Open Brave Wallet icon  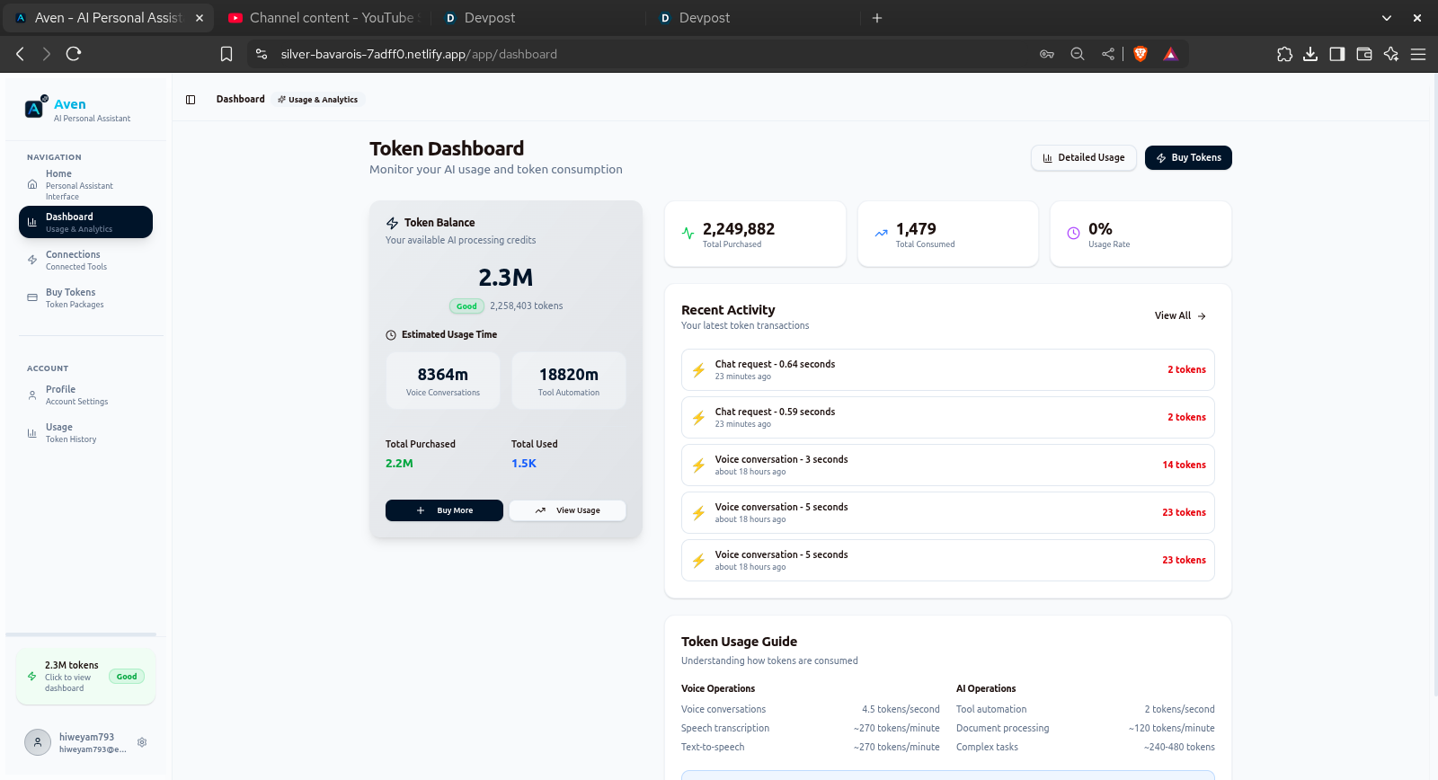(x=1364, y=54)
